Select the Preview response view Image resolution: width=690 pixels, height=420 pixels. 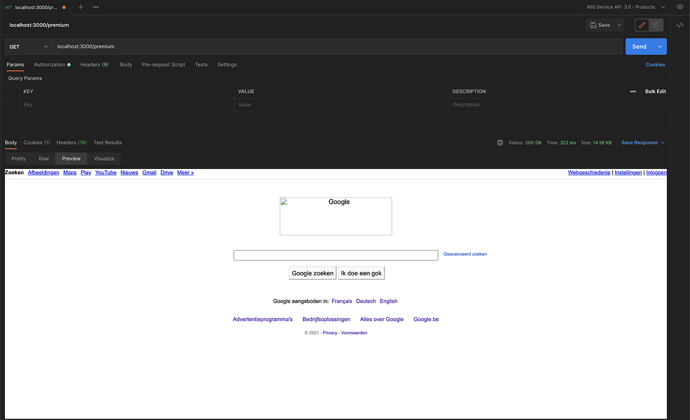[71, 159]
